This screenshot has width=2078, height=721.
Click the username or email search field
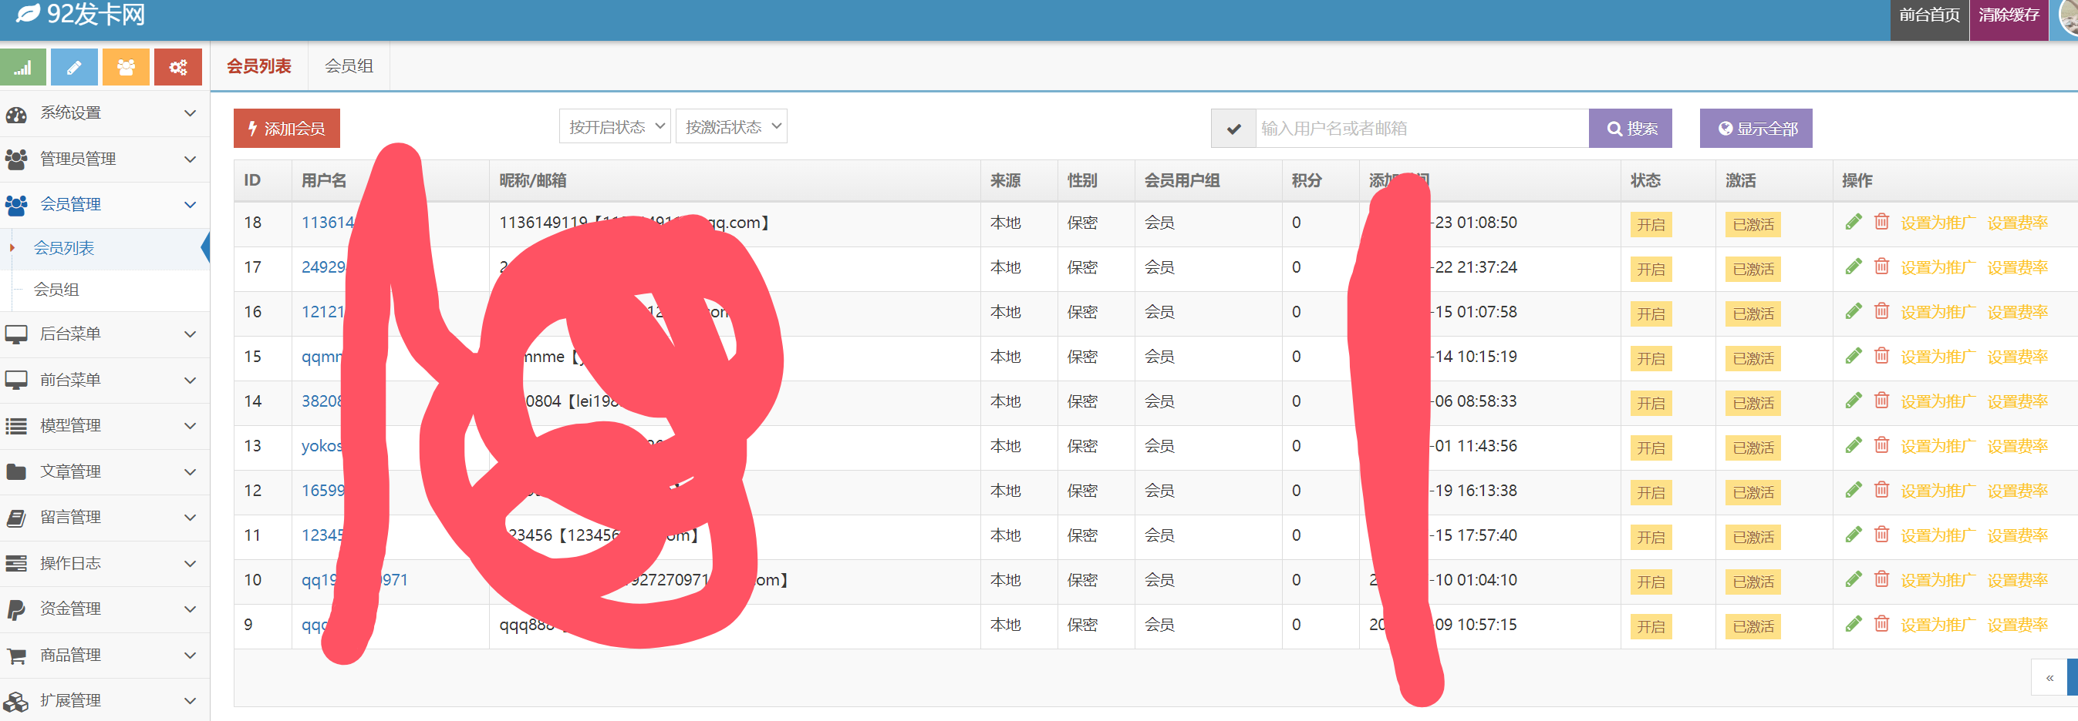1421,129
